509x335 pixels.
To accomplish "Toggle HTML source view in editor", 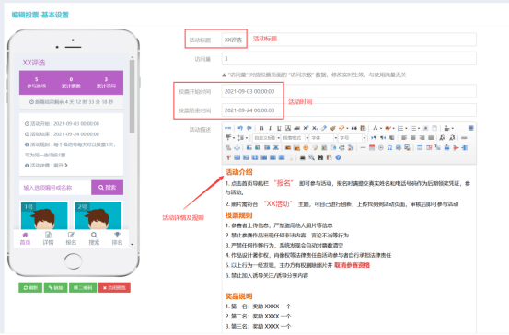I will [x=227, y=128].
